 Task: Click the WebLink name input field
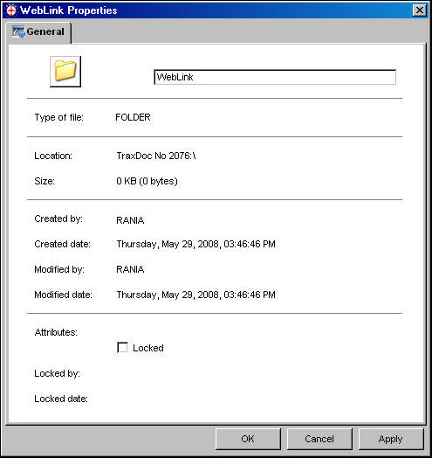[275, 77]
